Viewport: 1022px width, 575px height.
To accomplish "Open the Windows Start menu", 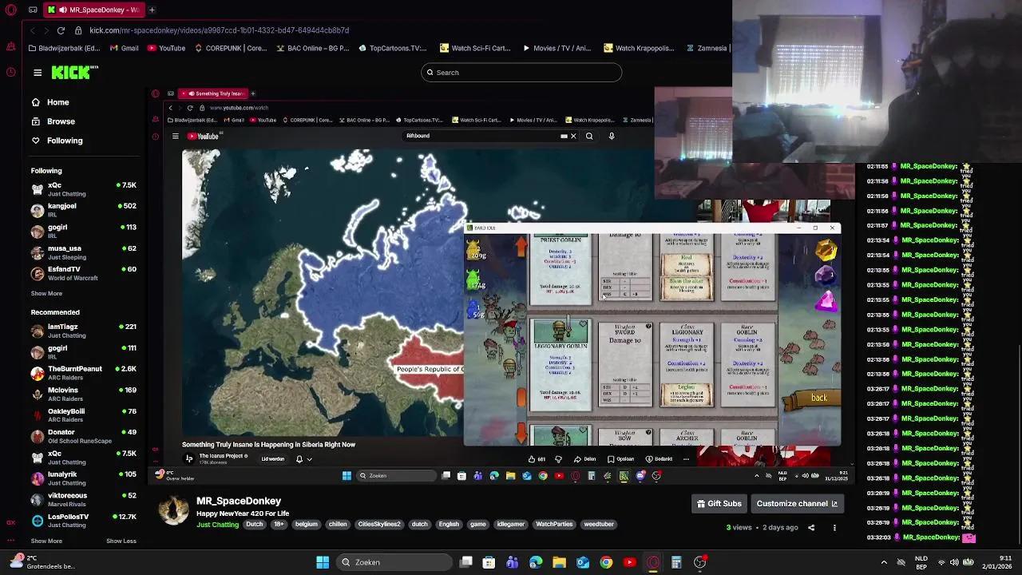I will [323, 562].
